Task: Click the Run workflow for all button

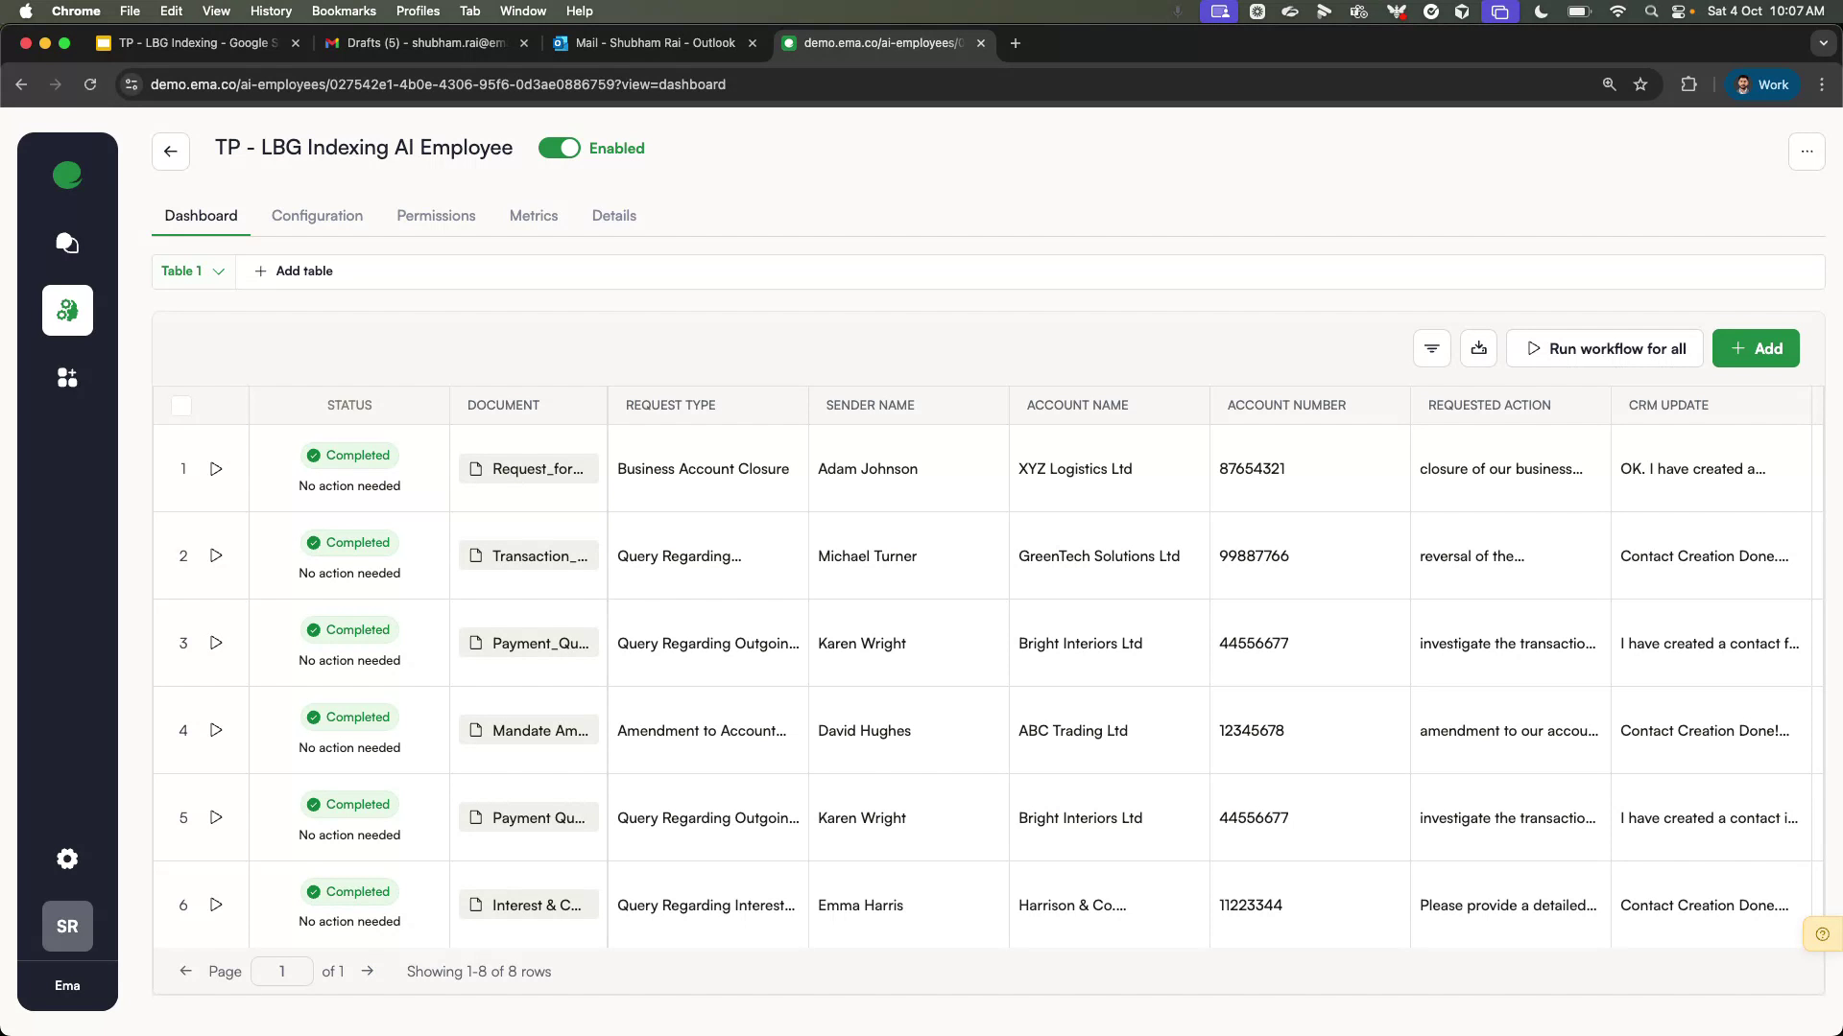Action: 1604,348
